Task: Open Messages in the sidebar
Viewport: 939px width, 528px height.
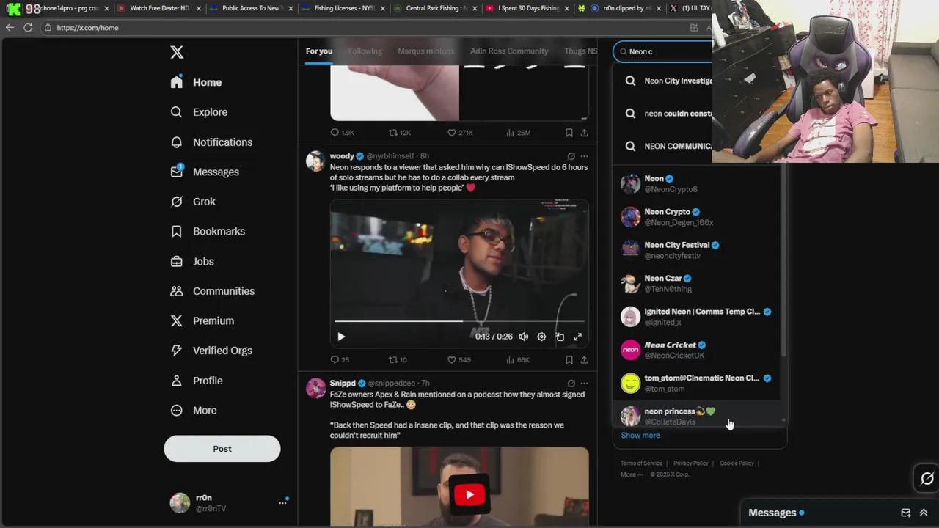Action: tap(205, 172)
